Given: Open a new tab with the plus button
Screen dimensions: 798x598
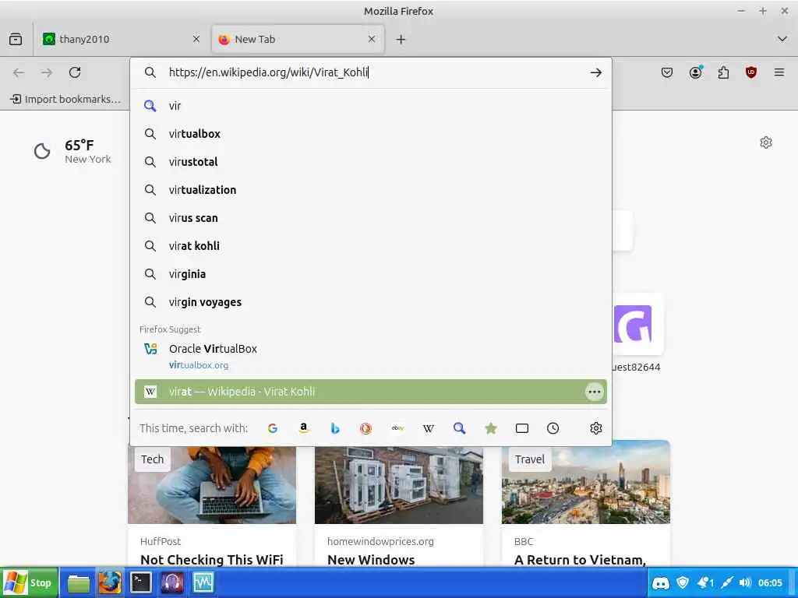Looking at the screenshot, I should point(401,39).
